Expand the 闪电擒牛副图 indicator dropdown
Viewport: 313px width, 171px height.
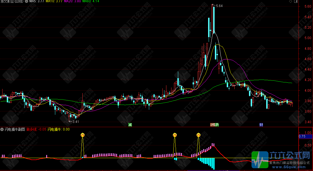pyautogui.click(x=2, y=129)
